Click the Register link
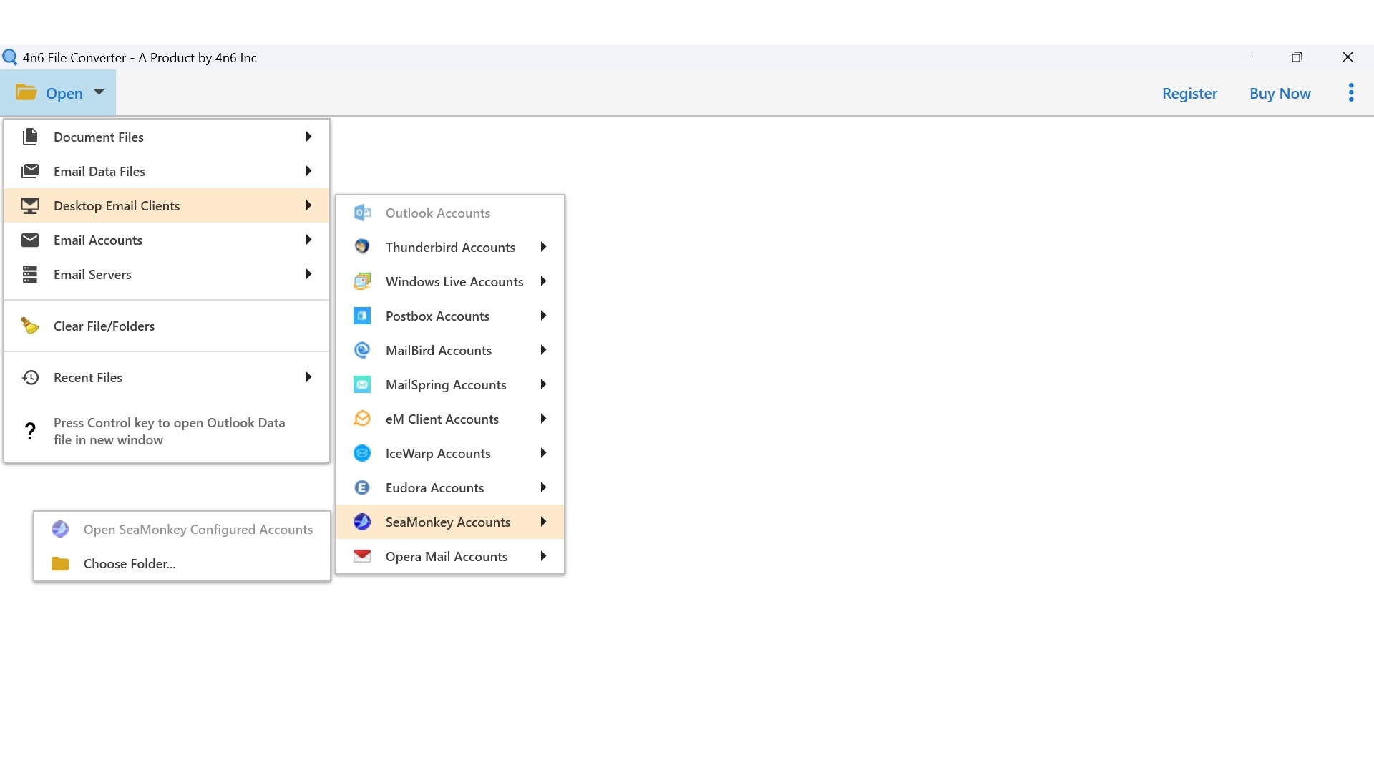1374x773 pixels. pyautogui.click(x=1189, y=93)
